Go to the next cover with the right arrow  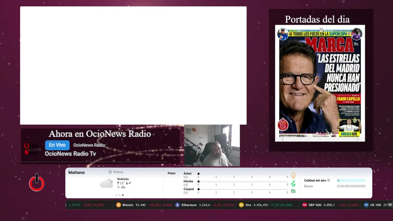(357, 139)
